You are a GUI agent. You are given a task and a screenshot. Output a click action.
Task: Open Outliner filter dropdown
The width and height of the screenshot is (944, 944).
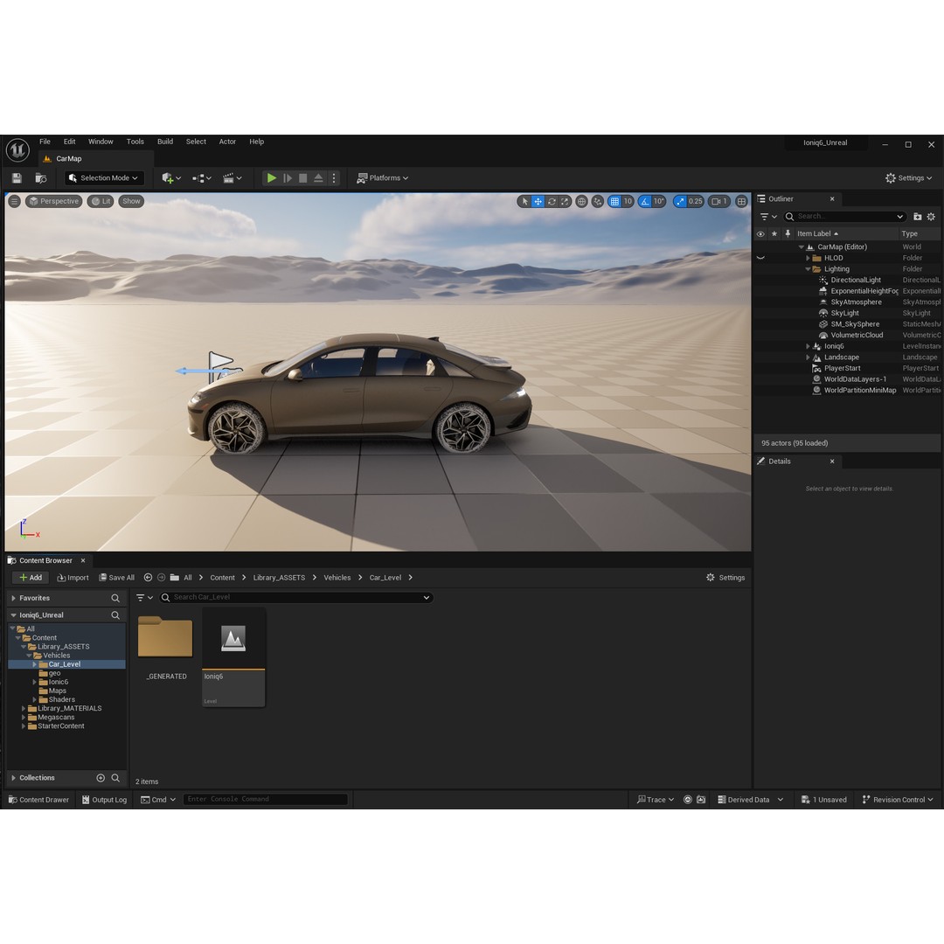click(769, 217)
